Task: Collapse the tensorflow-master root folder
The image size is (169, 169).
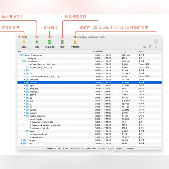Action: click(x=19, y=55)
